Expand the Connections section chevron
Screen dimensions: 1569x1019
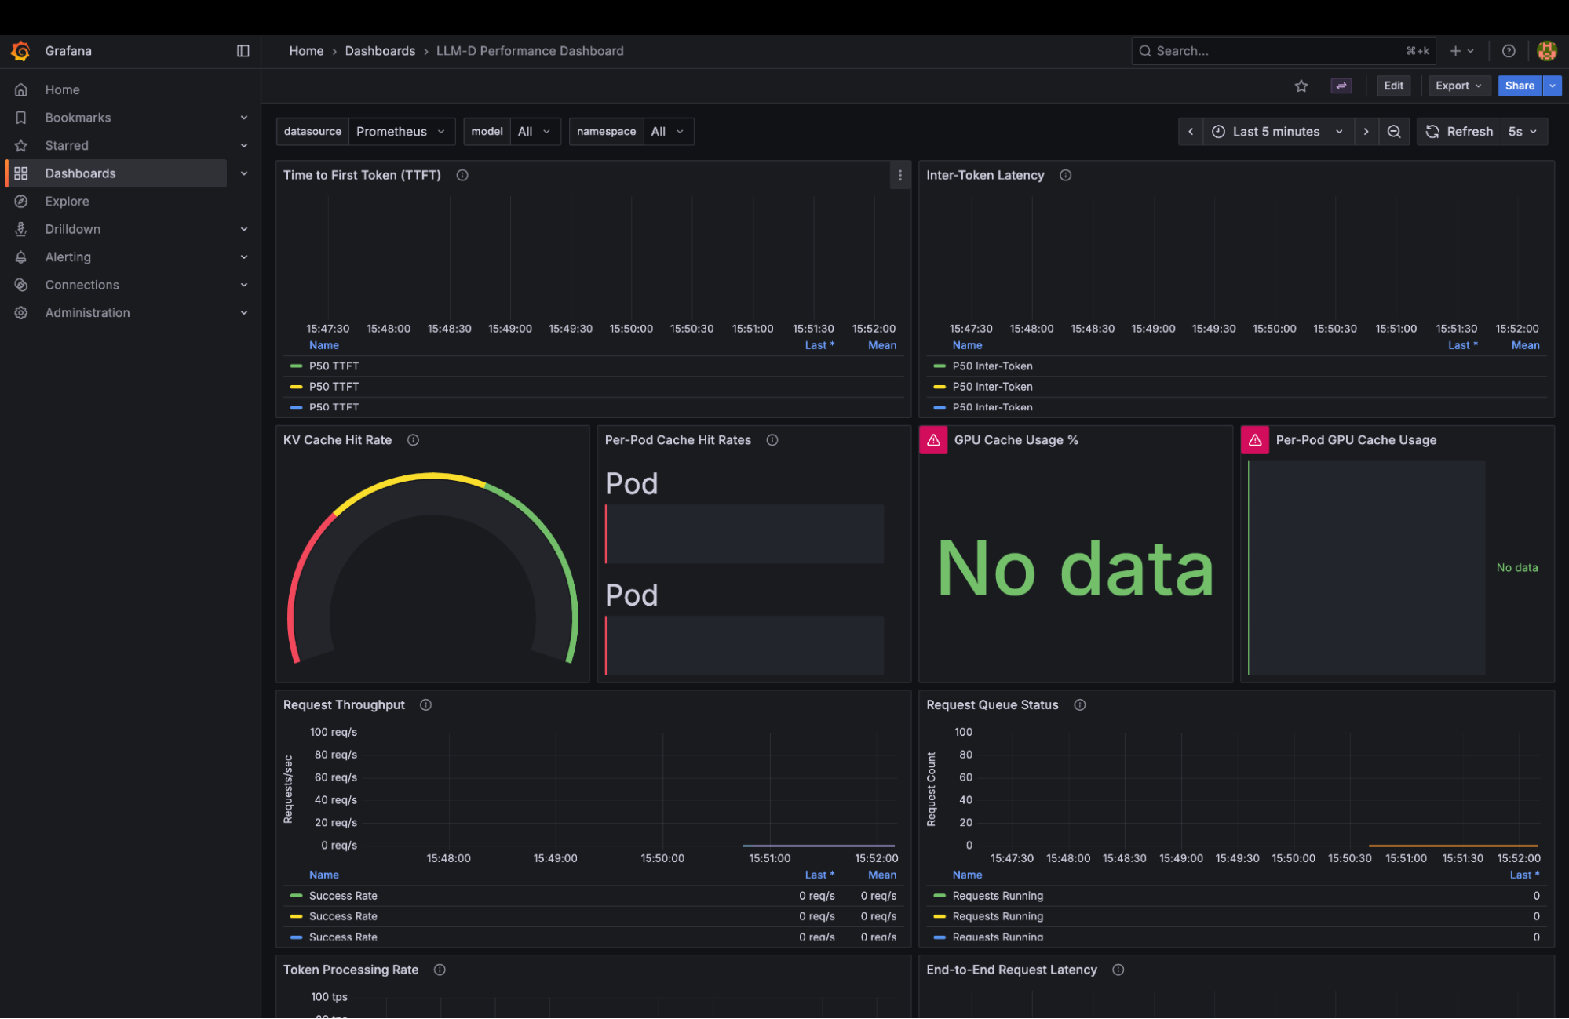tap(244, 285)
